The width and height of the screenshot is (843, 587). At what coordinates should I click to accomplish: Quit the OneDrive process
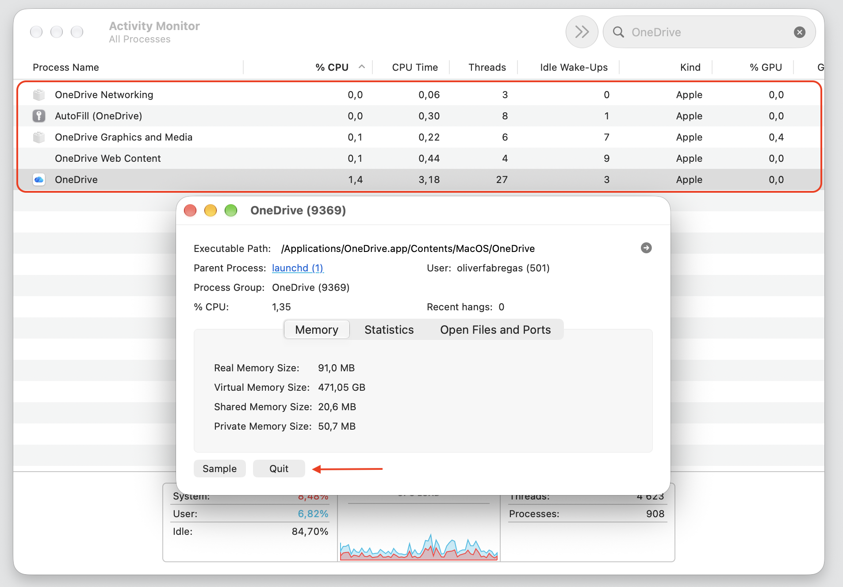[279, 469]
